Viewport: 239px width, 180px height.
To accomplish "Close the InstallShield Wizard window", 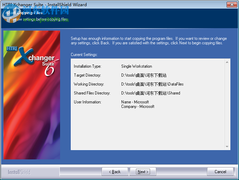I will 232,4.
